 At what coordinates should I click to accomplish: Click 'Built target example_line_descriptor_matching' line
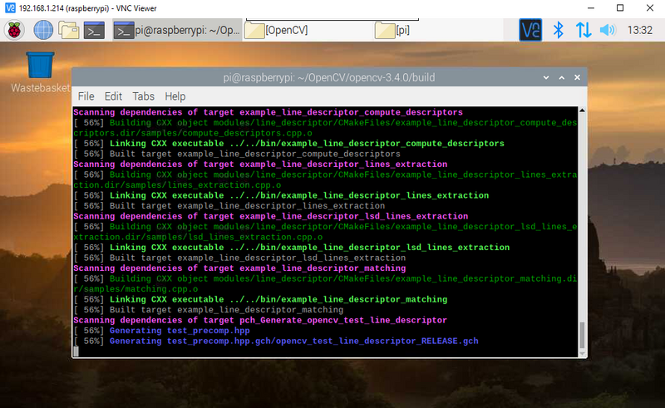point(209,310)
